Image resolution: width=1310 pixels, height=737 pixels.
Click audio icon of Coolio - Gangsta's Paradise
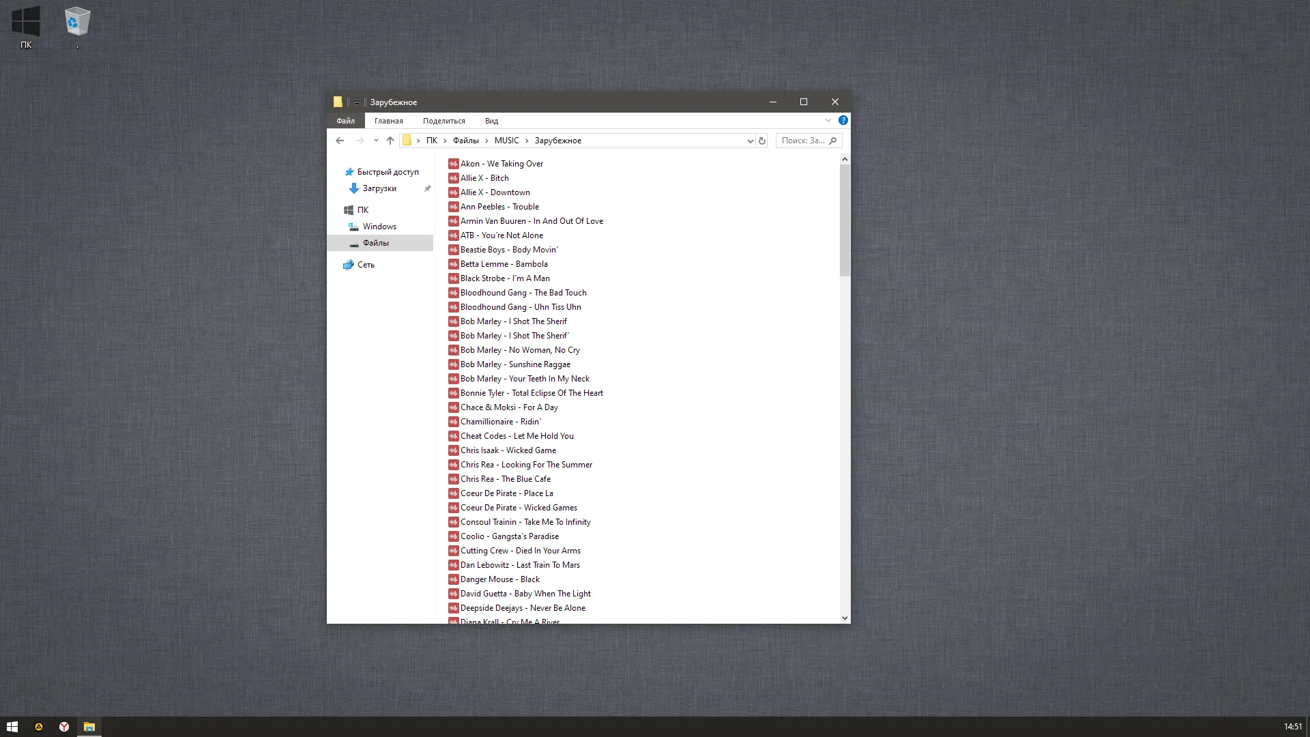coord(453,536)
